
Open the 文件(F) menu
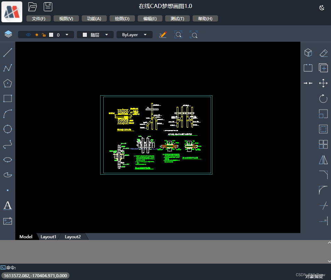coord(38,18)
